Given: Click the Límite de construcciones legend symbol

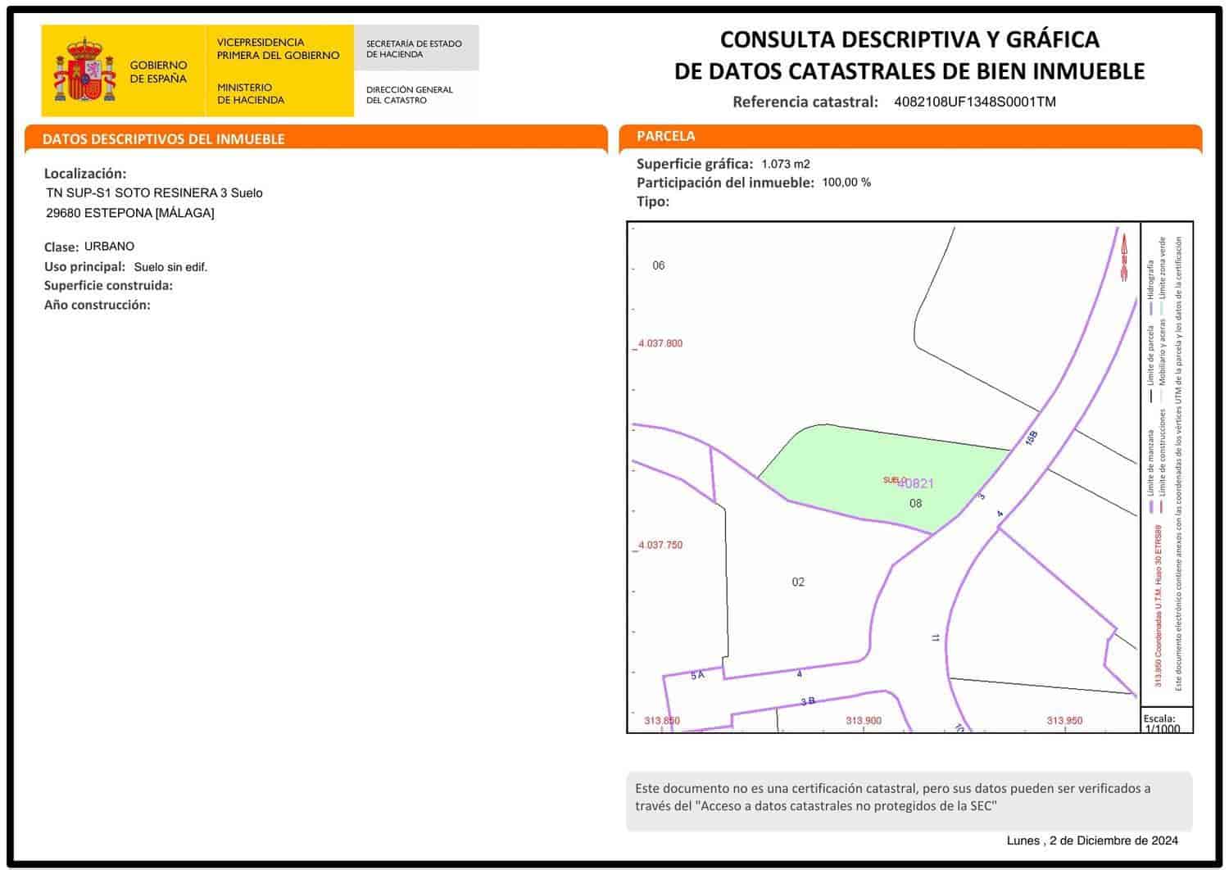Looking at the screenshot, I should (x=1162, y=504).
